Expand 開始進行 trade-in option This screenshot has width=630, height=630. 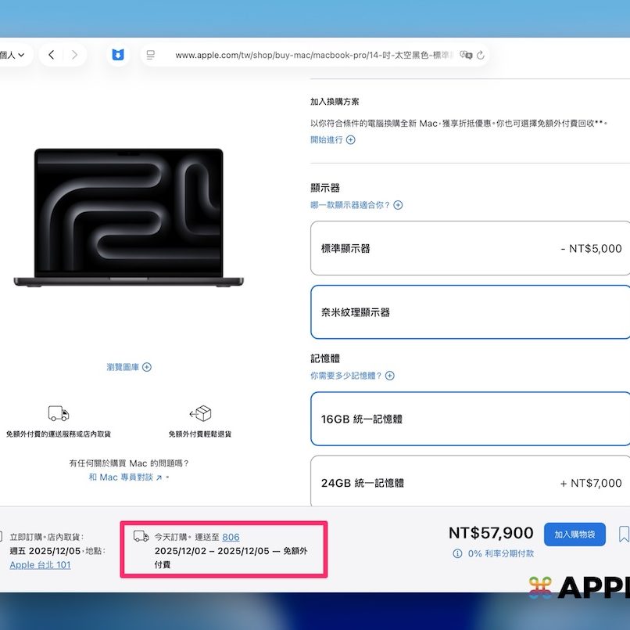pyautogui.click(x=333, y=140)
